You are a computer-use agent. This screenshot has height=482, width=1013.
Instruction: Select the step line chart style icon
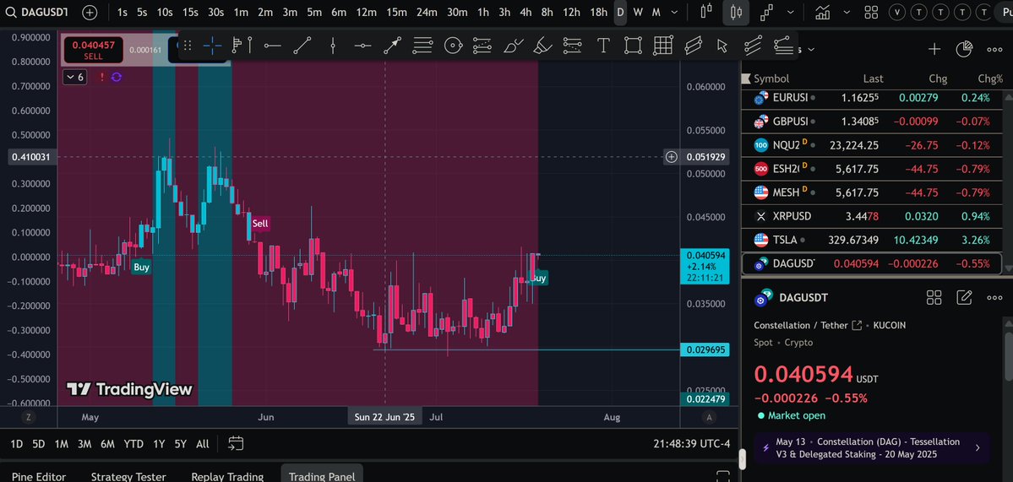coord(767,12)
